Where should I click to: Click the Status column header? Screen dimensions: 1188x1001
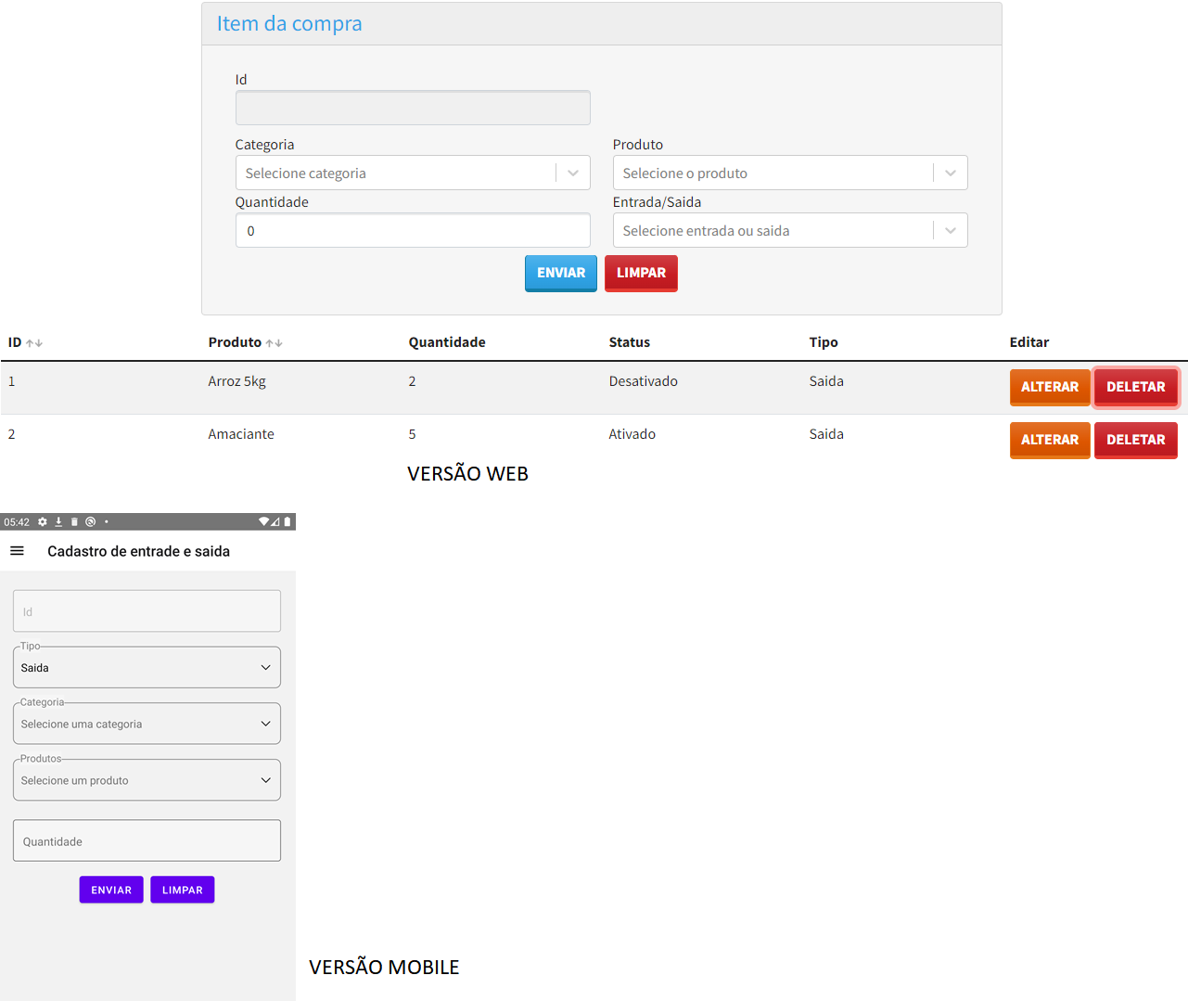(629, 342)
